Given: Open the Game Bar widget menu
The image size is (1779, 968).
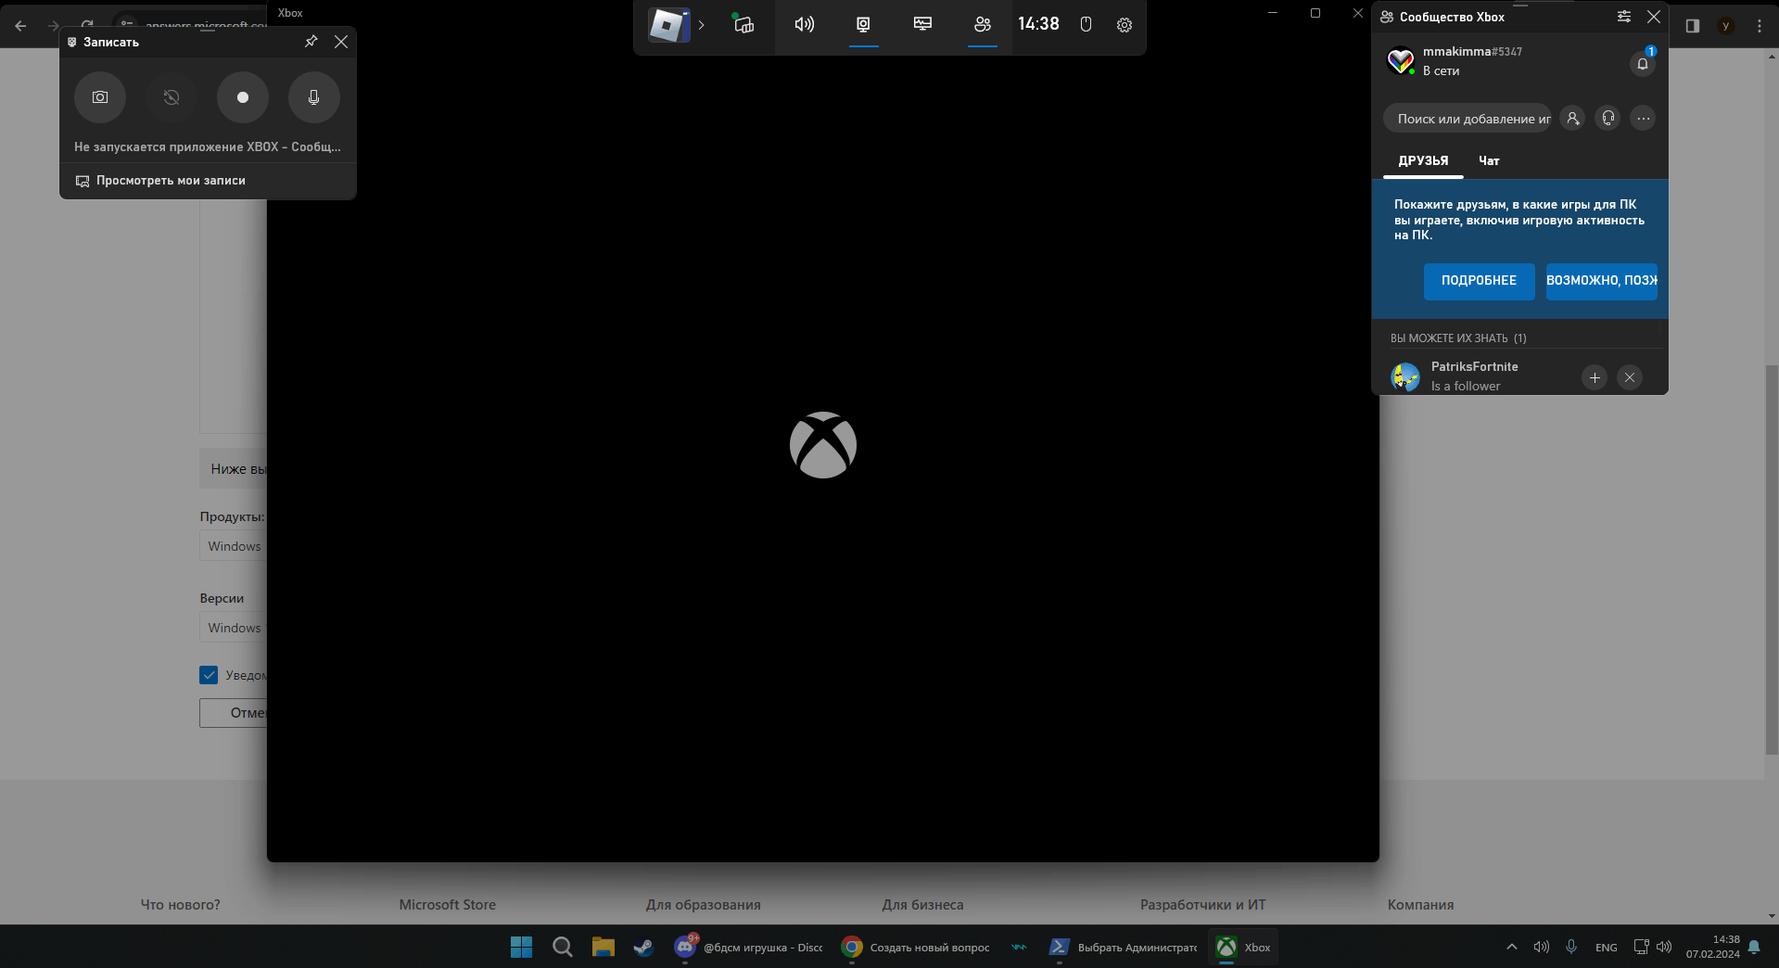Looking at the screenshot, I should (x=743, y=25).
